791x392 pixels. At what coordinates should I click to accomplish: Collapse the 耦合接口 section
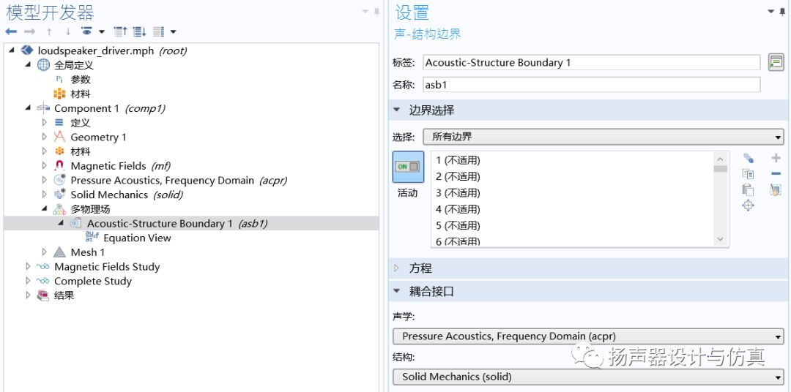click(x=396, y=291)
